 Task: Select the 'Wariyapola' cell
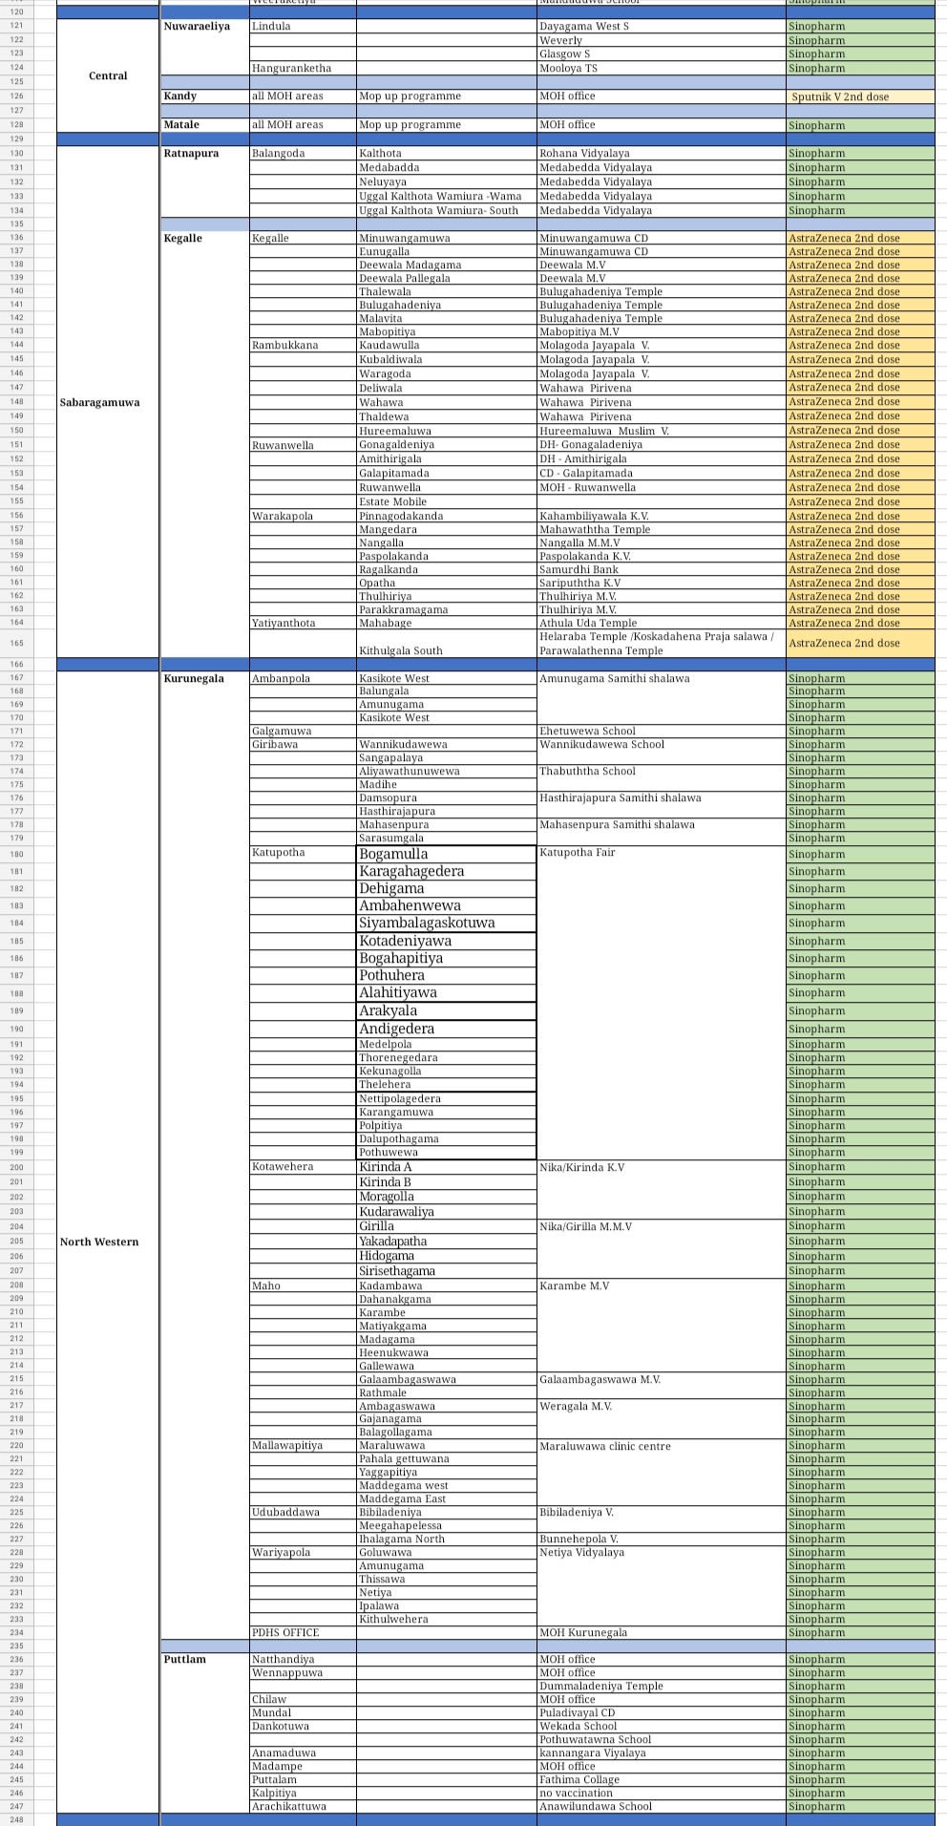click(303, 1552)
